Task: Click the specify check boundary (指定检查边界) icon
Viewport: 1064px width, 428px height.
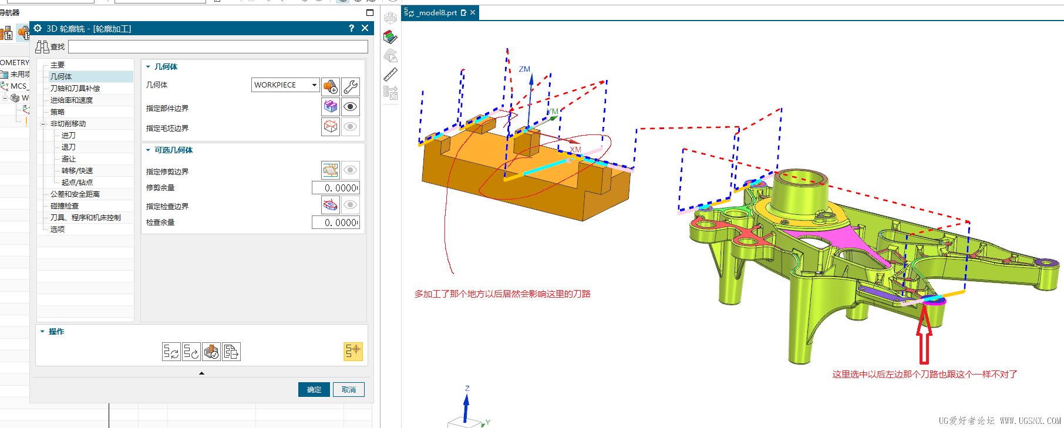Action: (331, 205)
